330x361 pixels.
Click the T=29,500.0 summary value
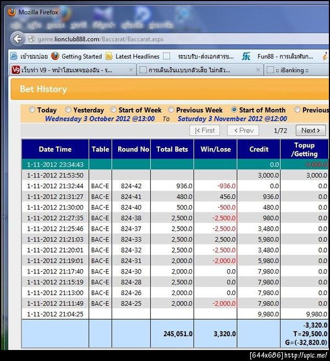coord(310,334)
